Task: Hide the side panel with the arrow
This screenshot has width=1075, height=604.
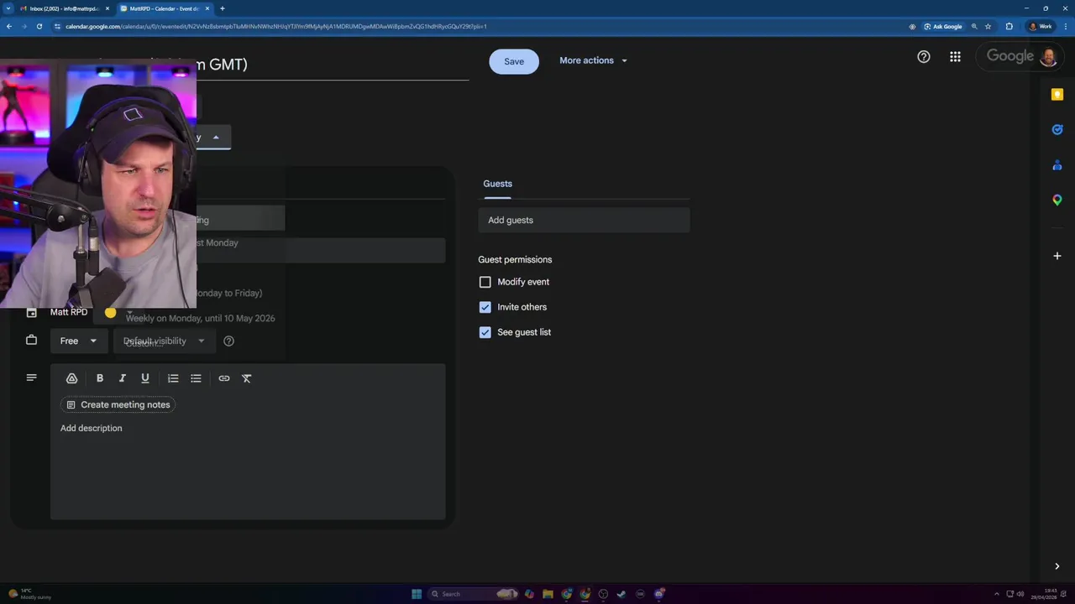Action: [1057, 566]
